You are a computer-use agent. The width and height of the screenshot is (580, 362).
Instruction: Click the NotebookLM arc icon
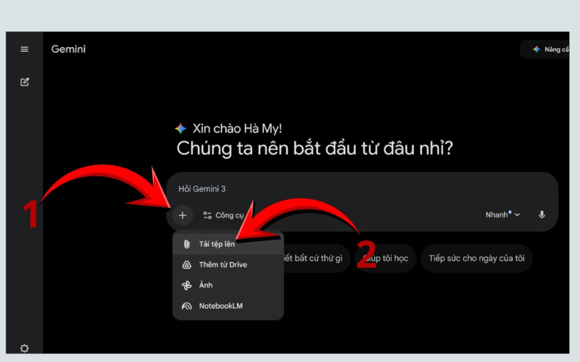pyautogui.click(x=187, y=306)
